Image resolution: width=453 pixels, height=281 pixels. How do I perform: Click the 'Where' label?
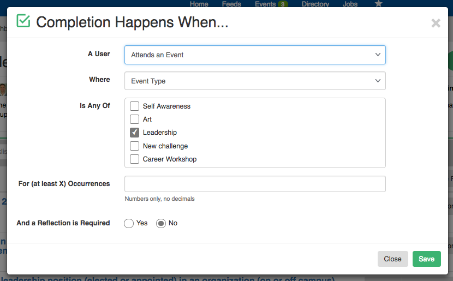pos(99,80)
